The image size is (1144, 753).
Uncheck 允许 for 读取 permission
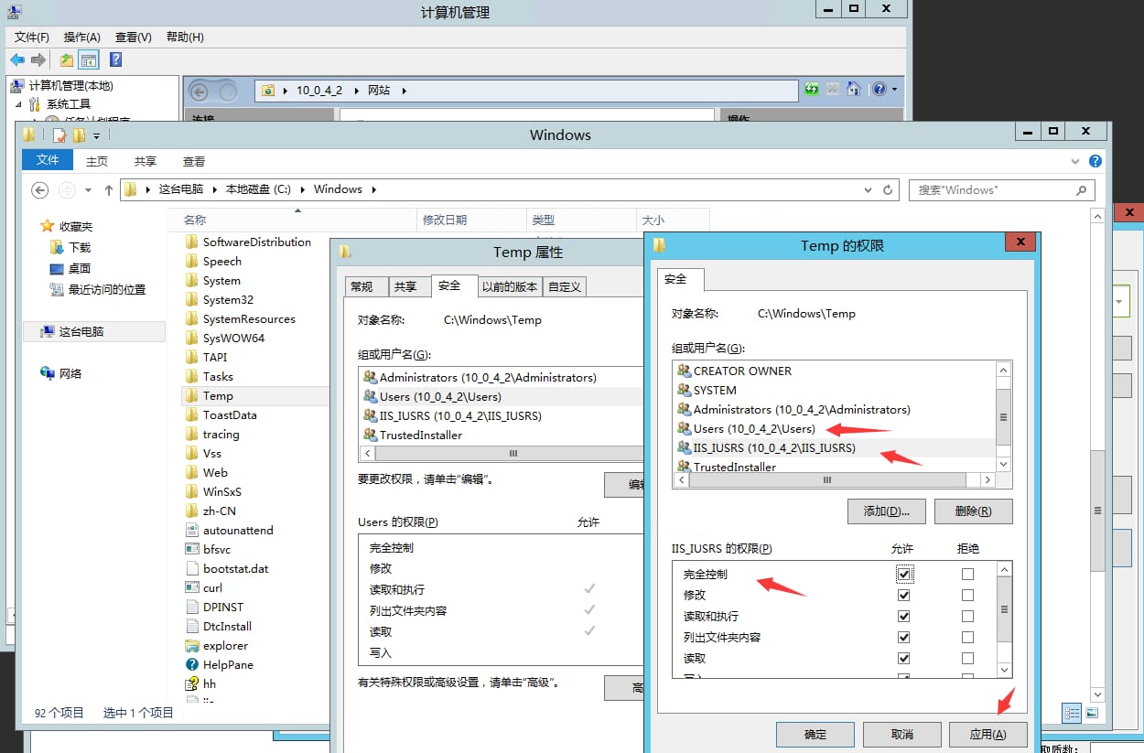pos(904,658)
